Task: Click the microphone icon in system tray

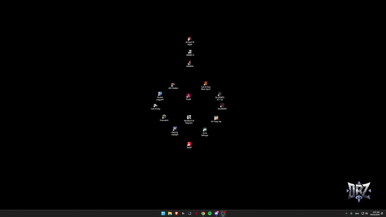Action: pos(351,213)
